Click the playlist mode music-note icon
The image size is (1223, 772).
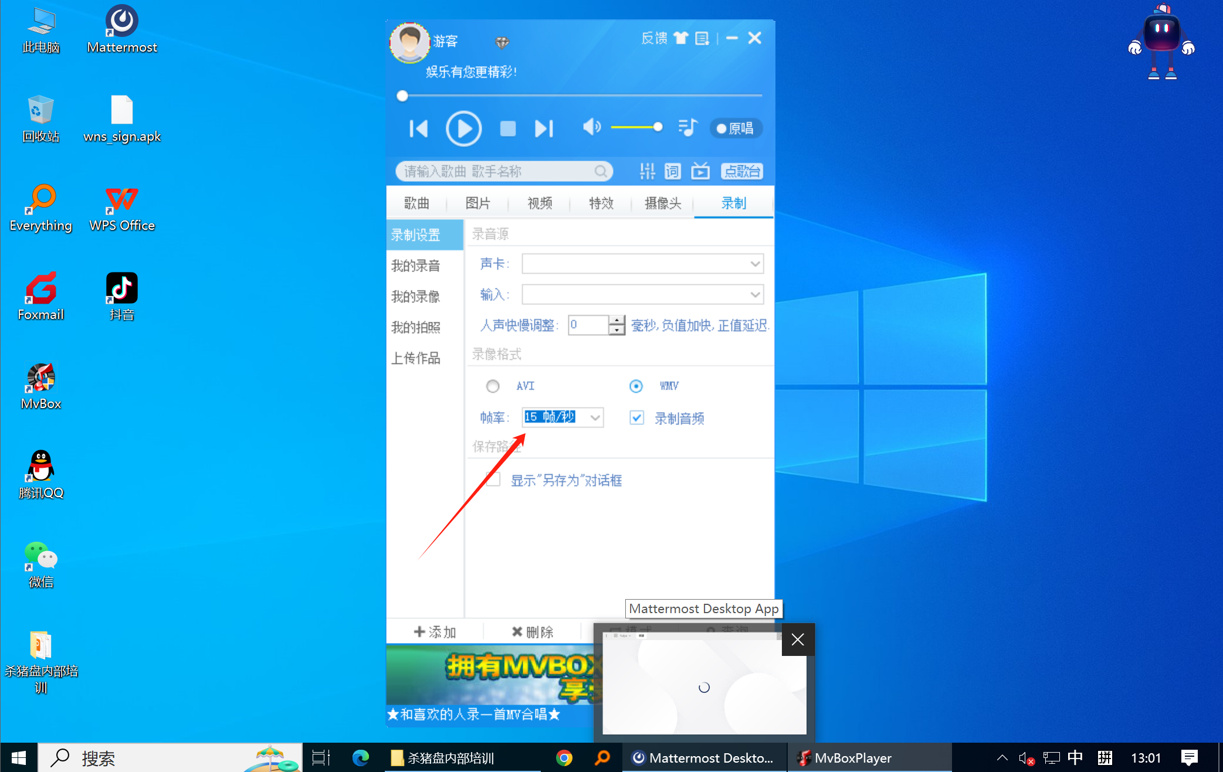687,127
